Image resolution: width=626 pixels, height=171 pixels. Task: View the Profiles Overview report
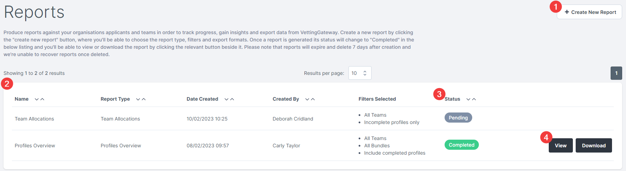click(561, 146)
